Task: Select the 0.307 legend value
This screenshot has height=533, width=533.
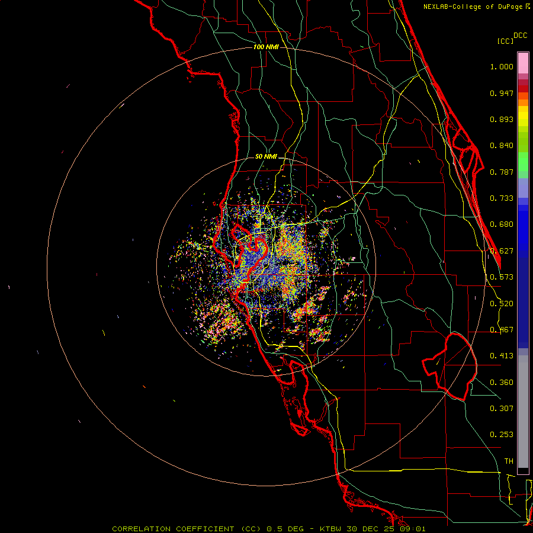Action: click(502, 409)
